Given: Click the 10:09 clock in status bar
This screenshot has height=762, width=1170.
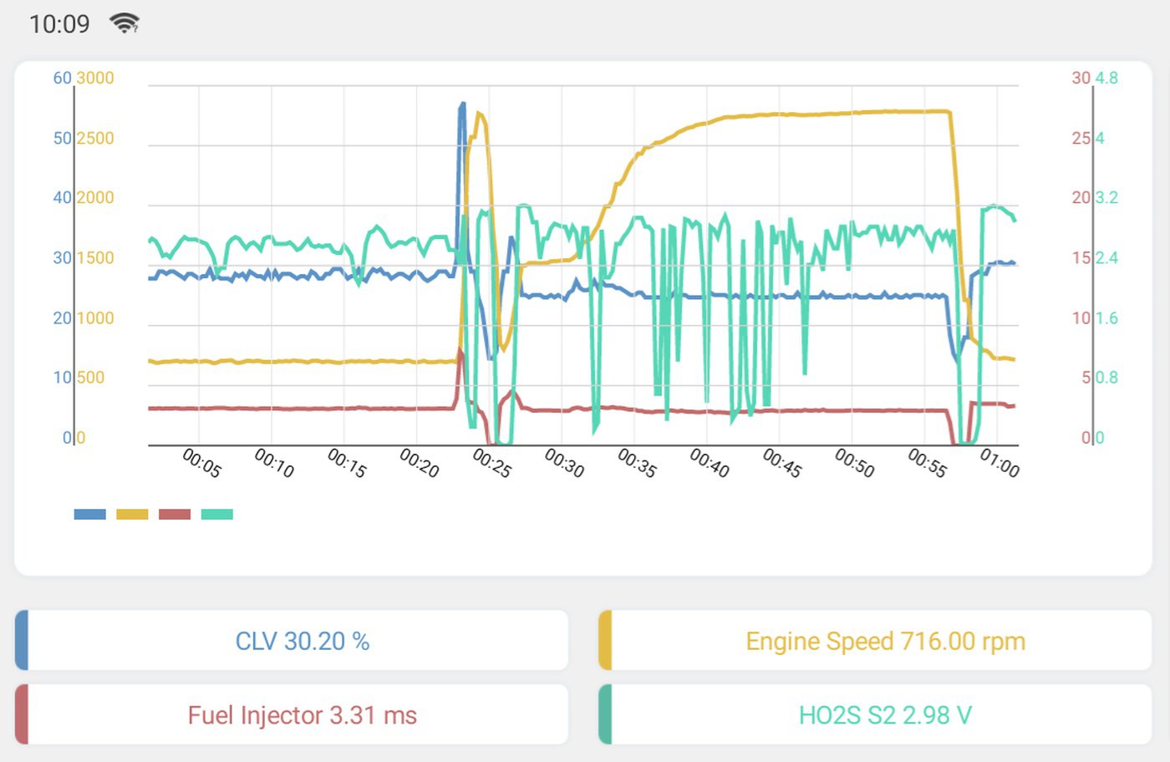Looking at the screenshot, I should coord(59,24).
